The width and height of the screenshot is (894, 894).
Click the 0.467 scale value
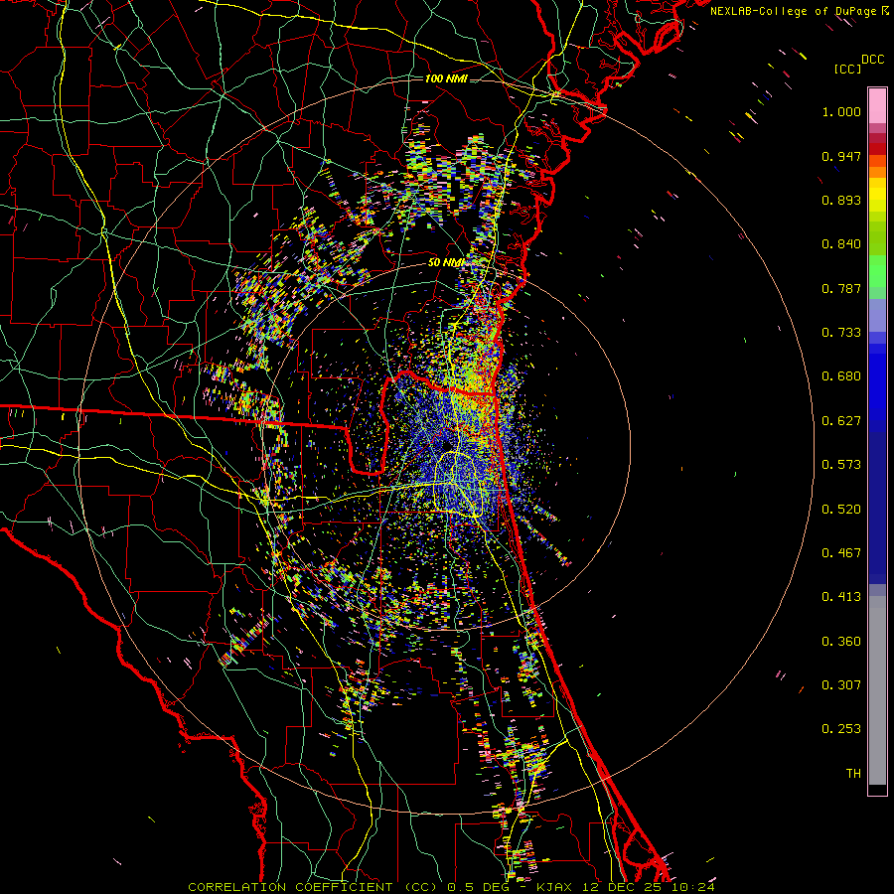[x=841, y=553]
